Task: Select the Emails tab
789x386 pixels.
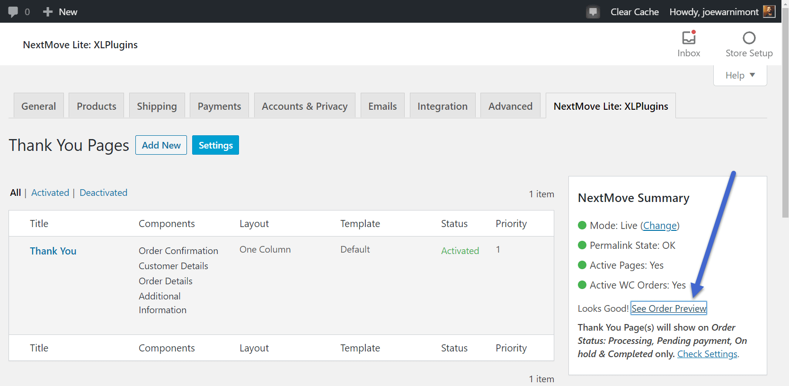Action: (382, 106)
